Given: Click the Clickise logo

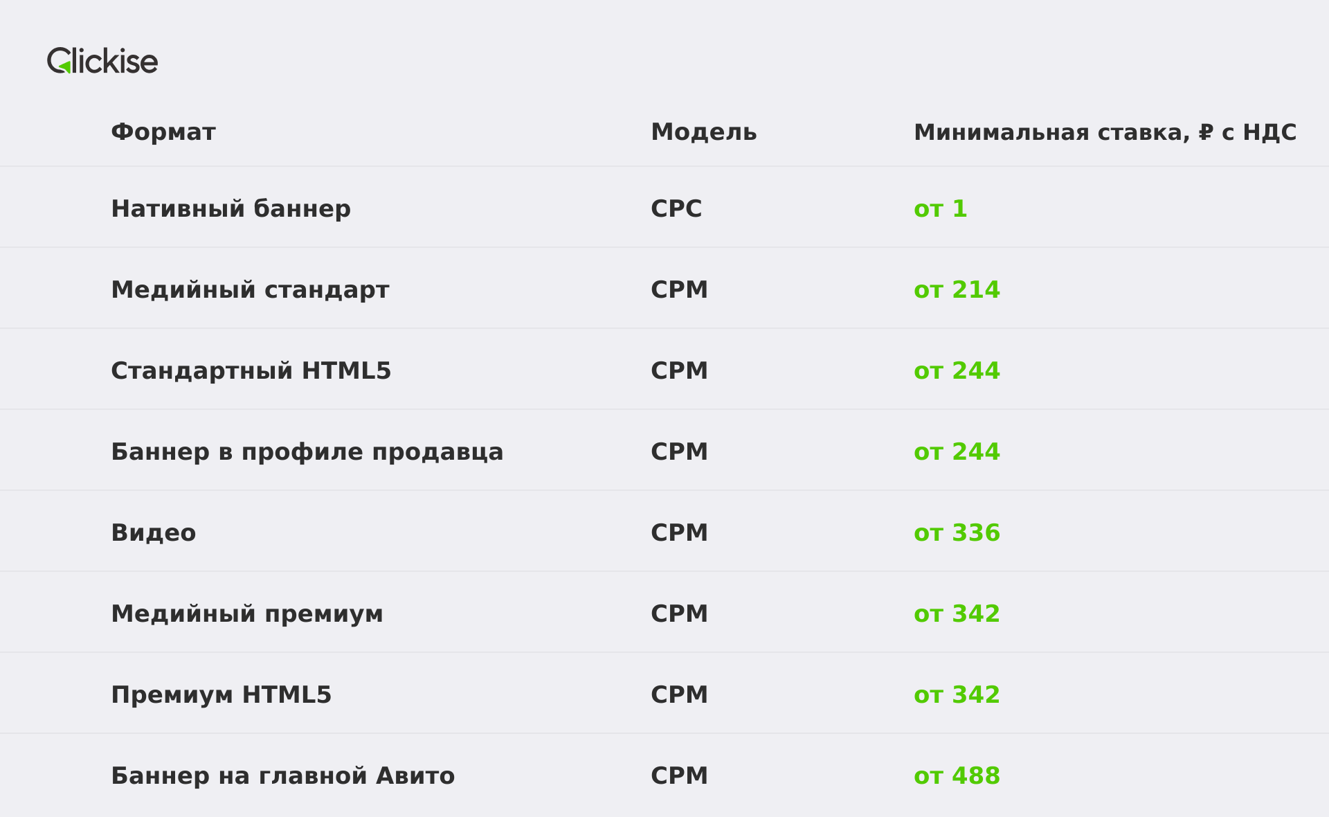Looking at the screenshot, I should 102,61.
